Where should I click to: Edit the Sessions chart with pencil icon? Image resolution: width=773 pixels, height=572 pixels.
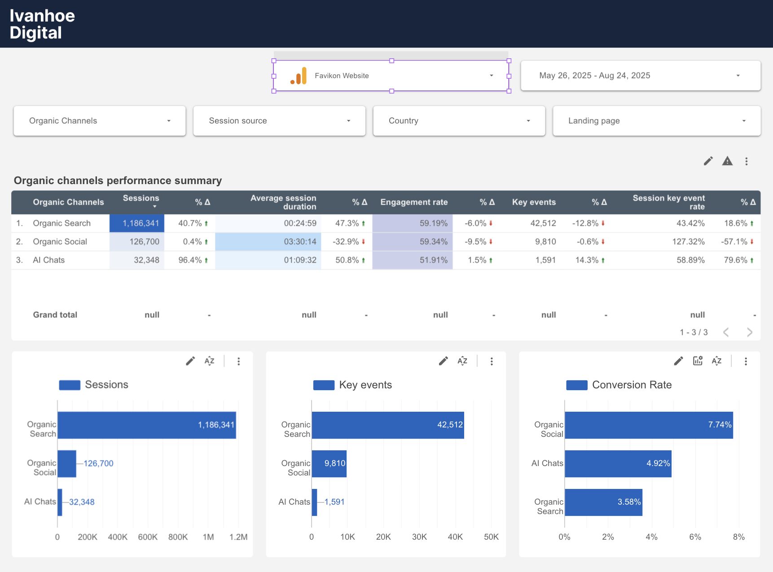tap(190, 361)
